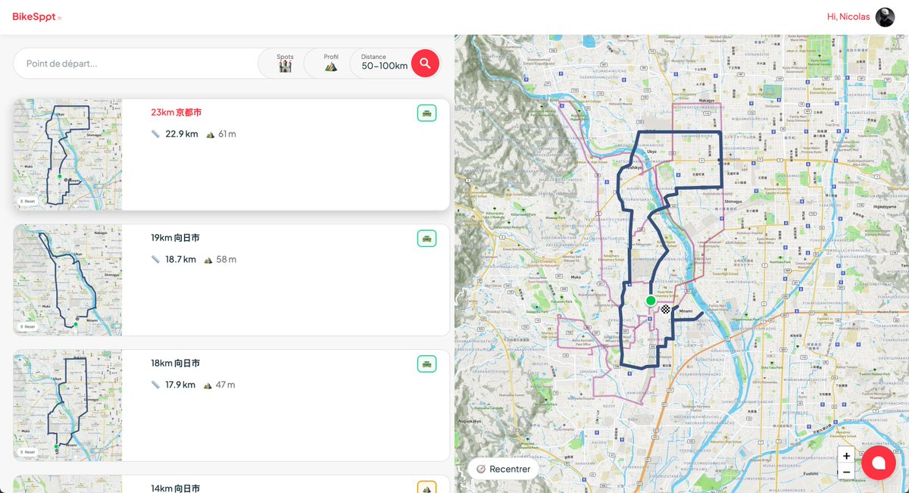Open the 18km 向日市 route title
909x493 pixels.
click(175, 364)
